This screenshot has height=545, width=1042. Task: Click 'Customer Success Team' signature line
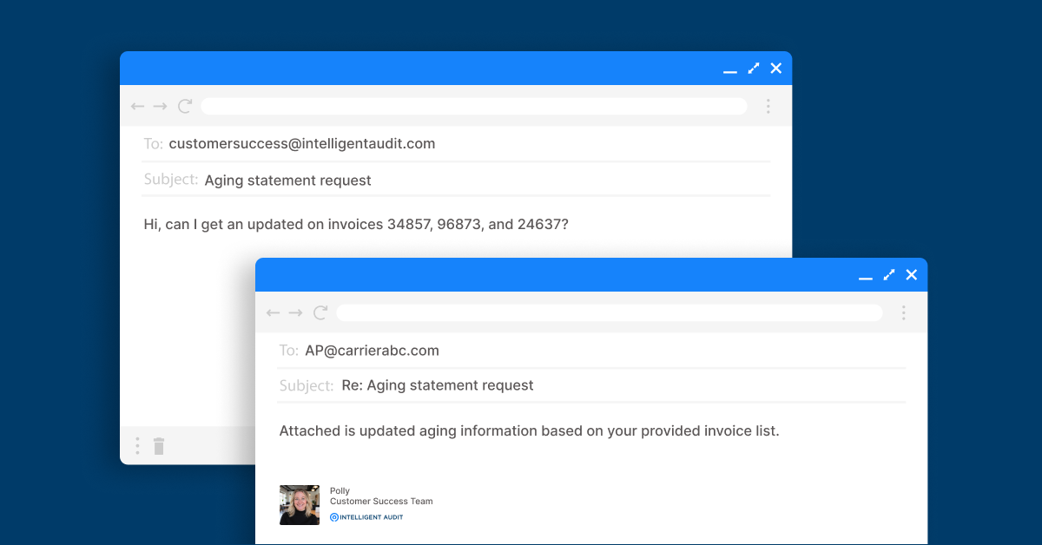381,502
